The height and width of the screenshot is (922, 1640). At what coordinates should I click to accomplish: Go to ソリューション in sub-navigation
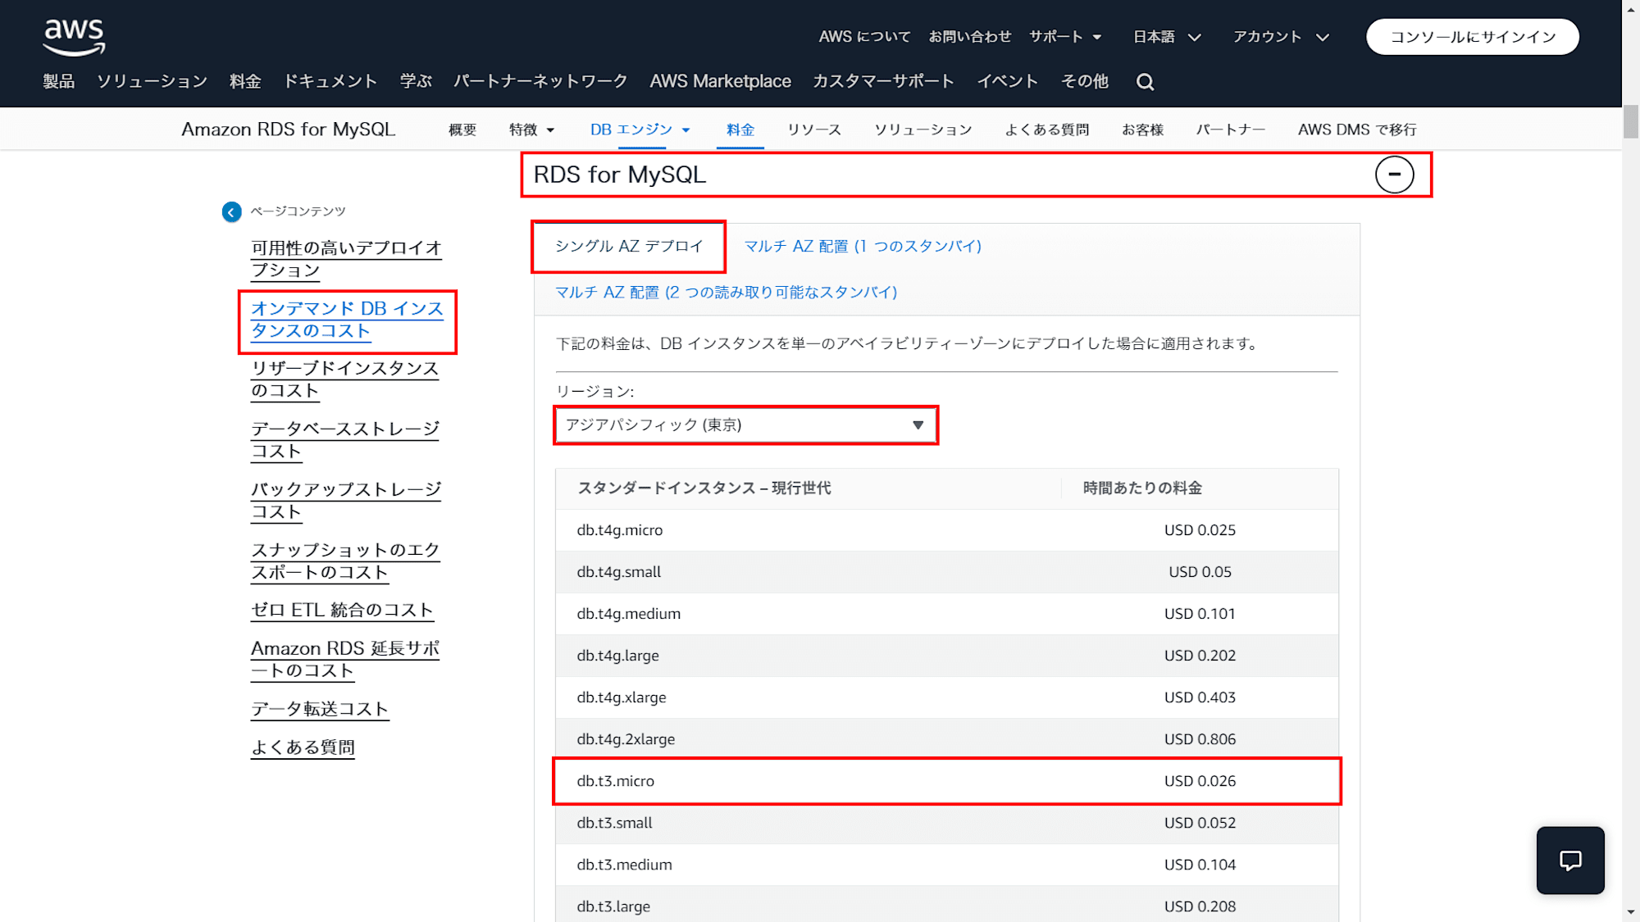tap(923, 129)
